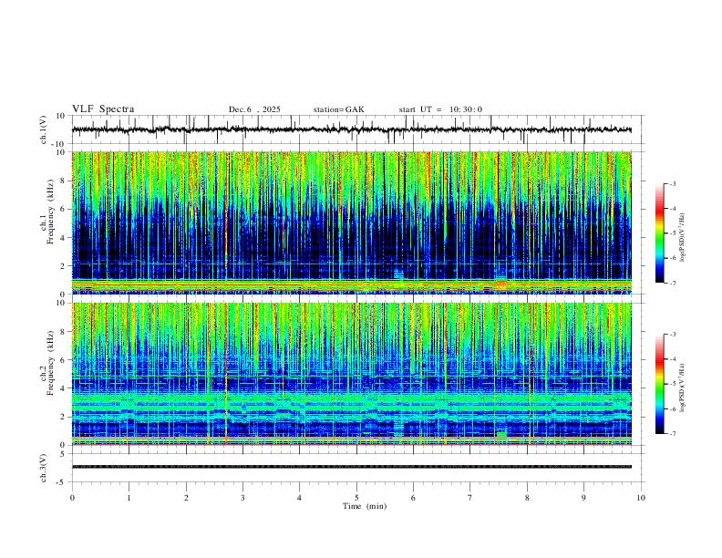Click the ch.1 color bar "log(PSD)(V²/Hz)" label
722x558 pixels.
pos(683,238)
